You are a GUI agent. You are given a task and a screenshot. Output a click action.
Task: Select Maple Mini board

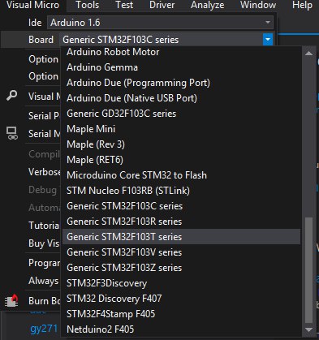point(181,129)
